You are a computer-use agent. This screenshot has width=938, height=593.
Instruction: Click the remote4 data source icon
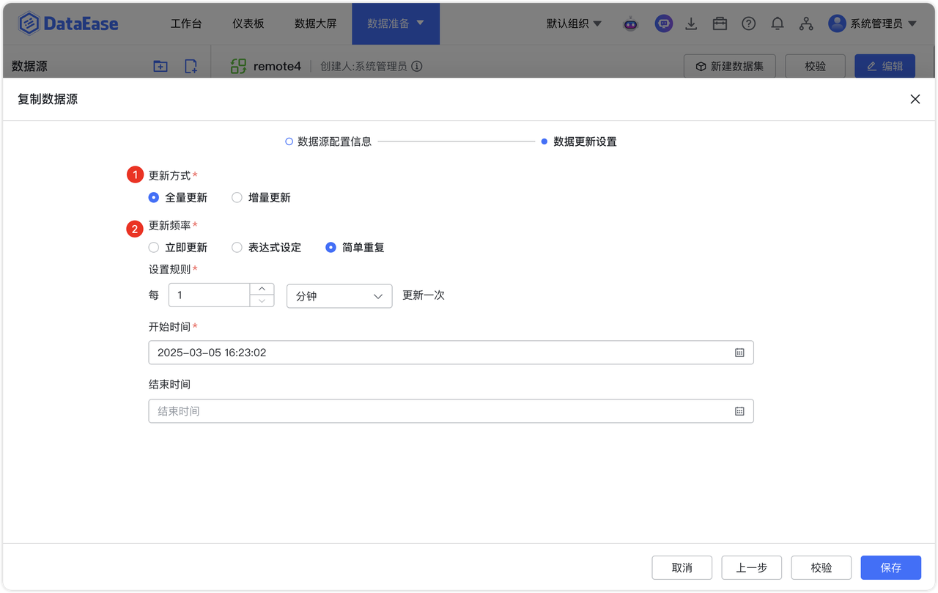tap(238, 66)
